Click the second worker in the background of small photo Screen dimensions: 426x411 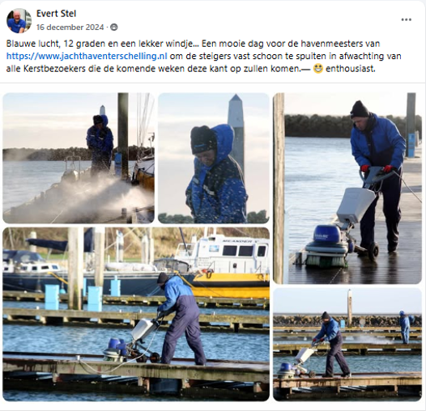pyautogui.click(x=405, y=327)
